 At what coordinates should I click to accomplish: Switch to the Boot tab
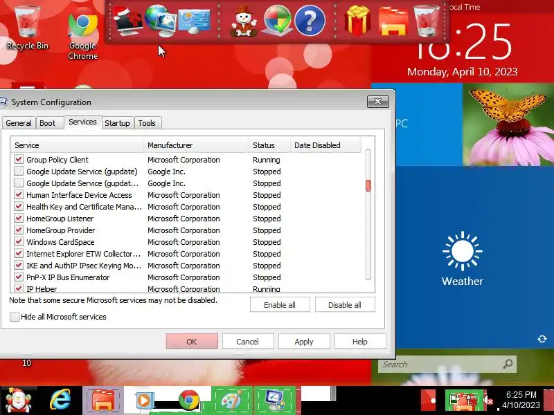(x=48, y=123)
